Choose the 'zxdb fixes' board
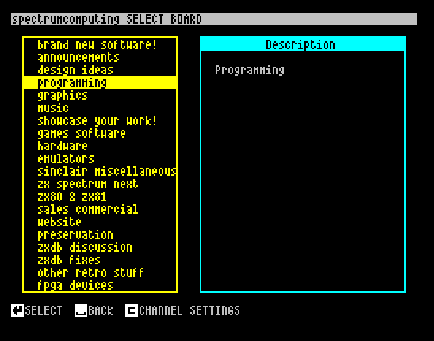The image size is (434, 341). pyautogui.click(x=69, y=260)
